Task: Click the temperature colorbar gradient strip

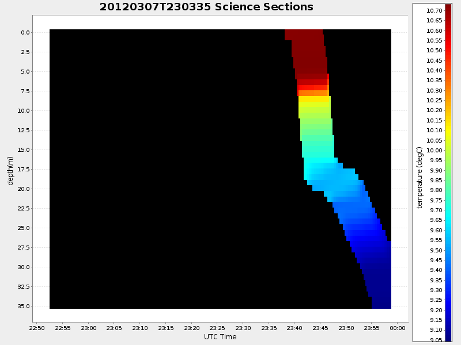Action: 448,172
